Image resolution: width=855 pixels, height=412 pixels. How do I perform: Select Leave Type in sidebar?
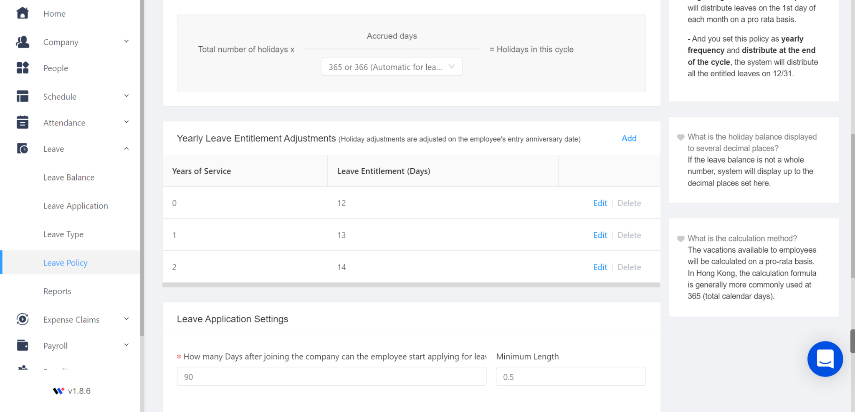pyautogui.click(x=63, y=234)
